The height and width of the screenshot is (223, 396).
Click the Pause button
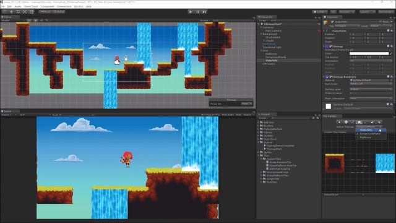click(198, 12)
